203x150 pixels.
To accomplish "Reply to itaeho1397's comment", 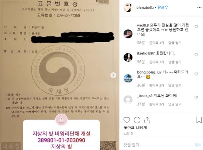I will (175, 62).
